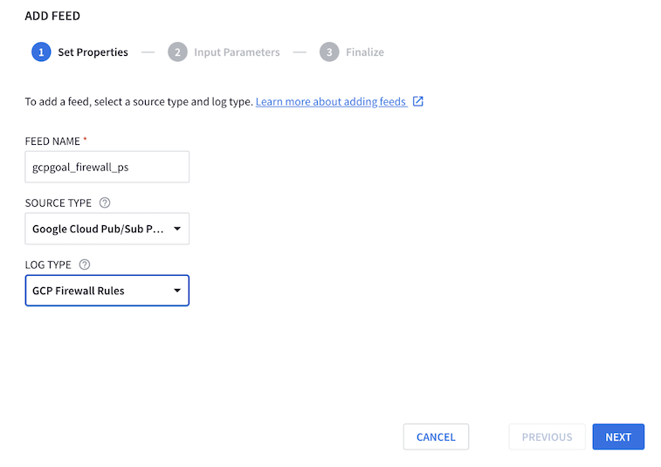Click the SOURCE TYPE field label

point(59,203)
